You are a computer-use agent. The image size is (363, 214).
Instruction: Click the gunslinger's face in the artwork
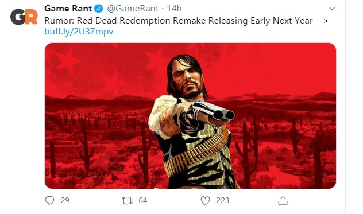pos(187,80)
